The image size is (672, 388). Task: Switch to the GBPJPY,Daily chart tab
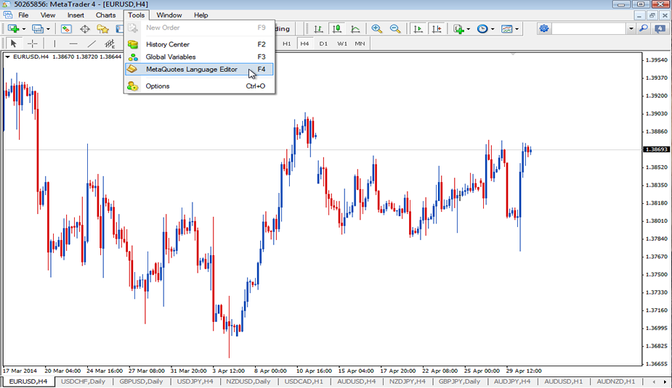pyautogui.click(x=459, y=381)
